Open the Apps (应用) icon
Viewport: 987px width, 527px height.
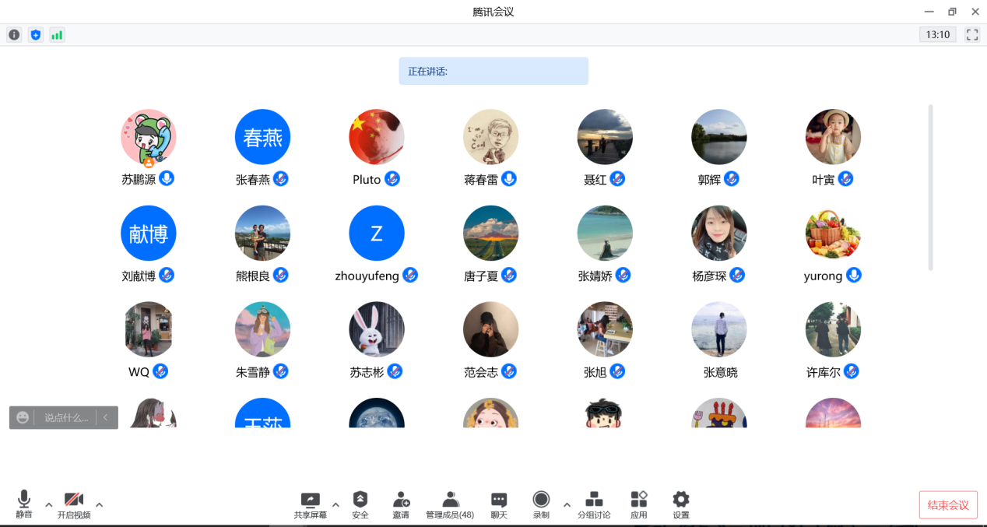639,504
